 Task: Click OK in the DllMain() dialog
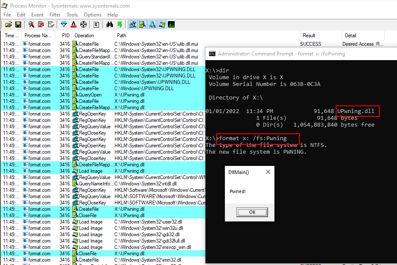tap(252, 212)
